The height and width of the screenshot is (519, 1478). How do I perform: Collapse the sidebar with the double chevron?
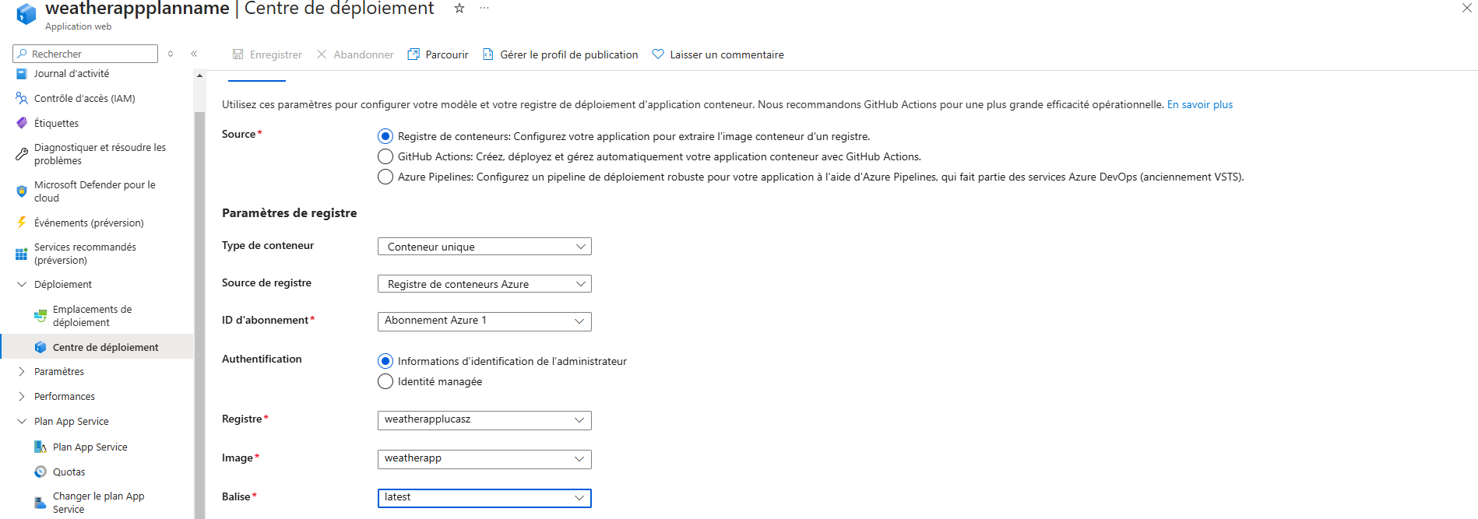[194, 54]
